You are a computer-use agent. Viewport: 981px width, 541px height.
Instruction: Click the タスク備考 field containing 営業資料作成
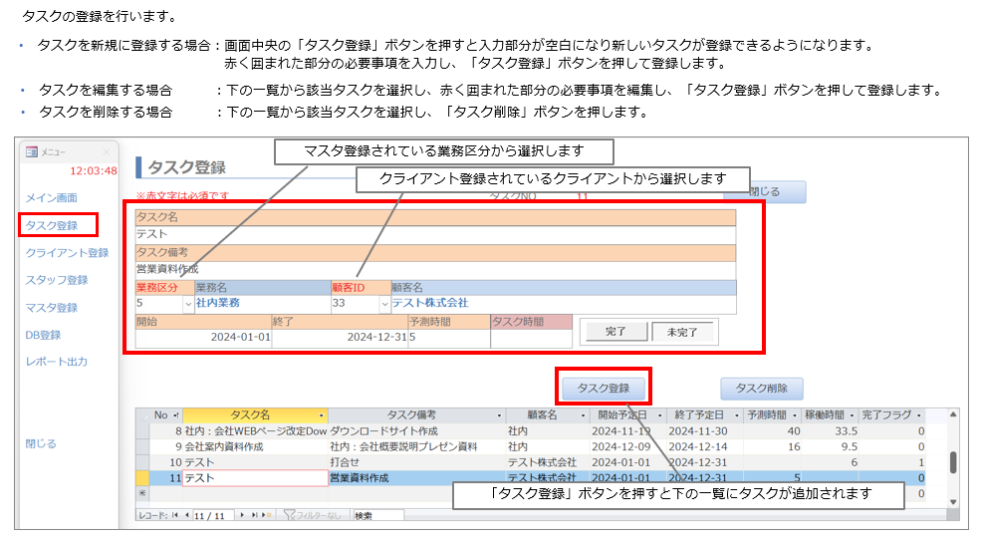(x=435, y=270)
